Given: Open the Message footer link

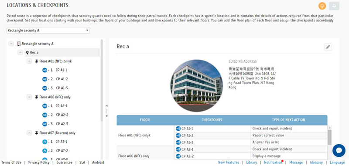Looking at the screenshot, I should click(x=296, y=163).
